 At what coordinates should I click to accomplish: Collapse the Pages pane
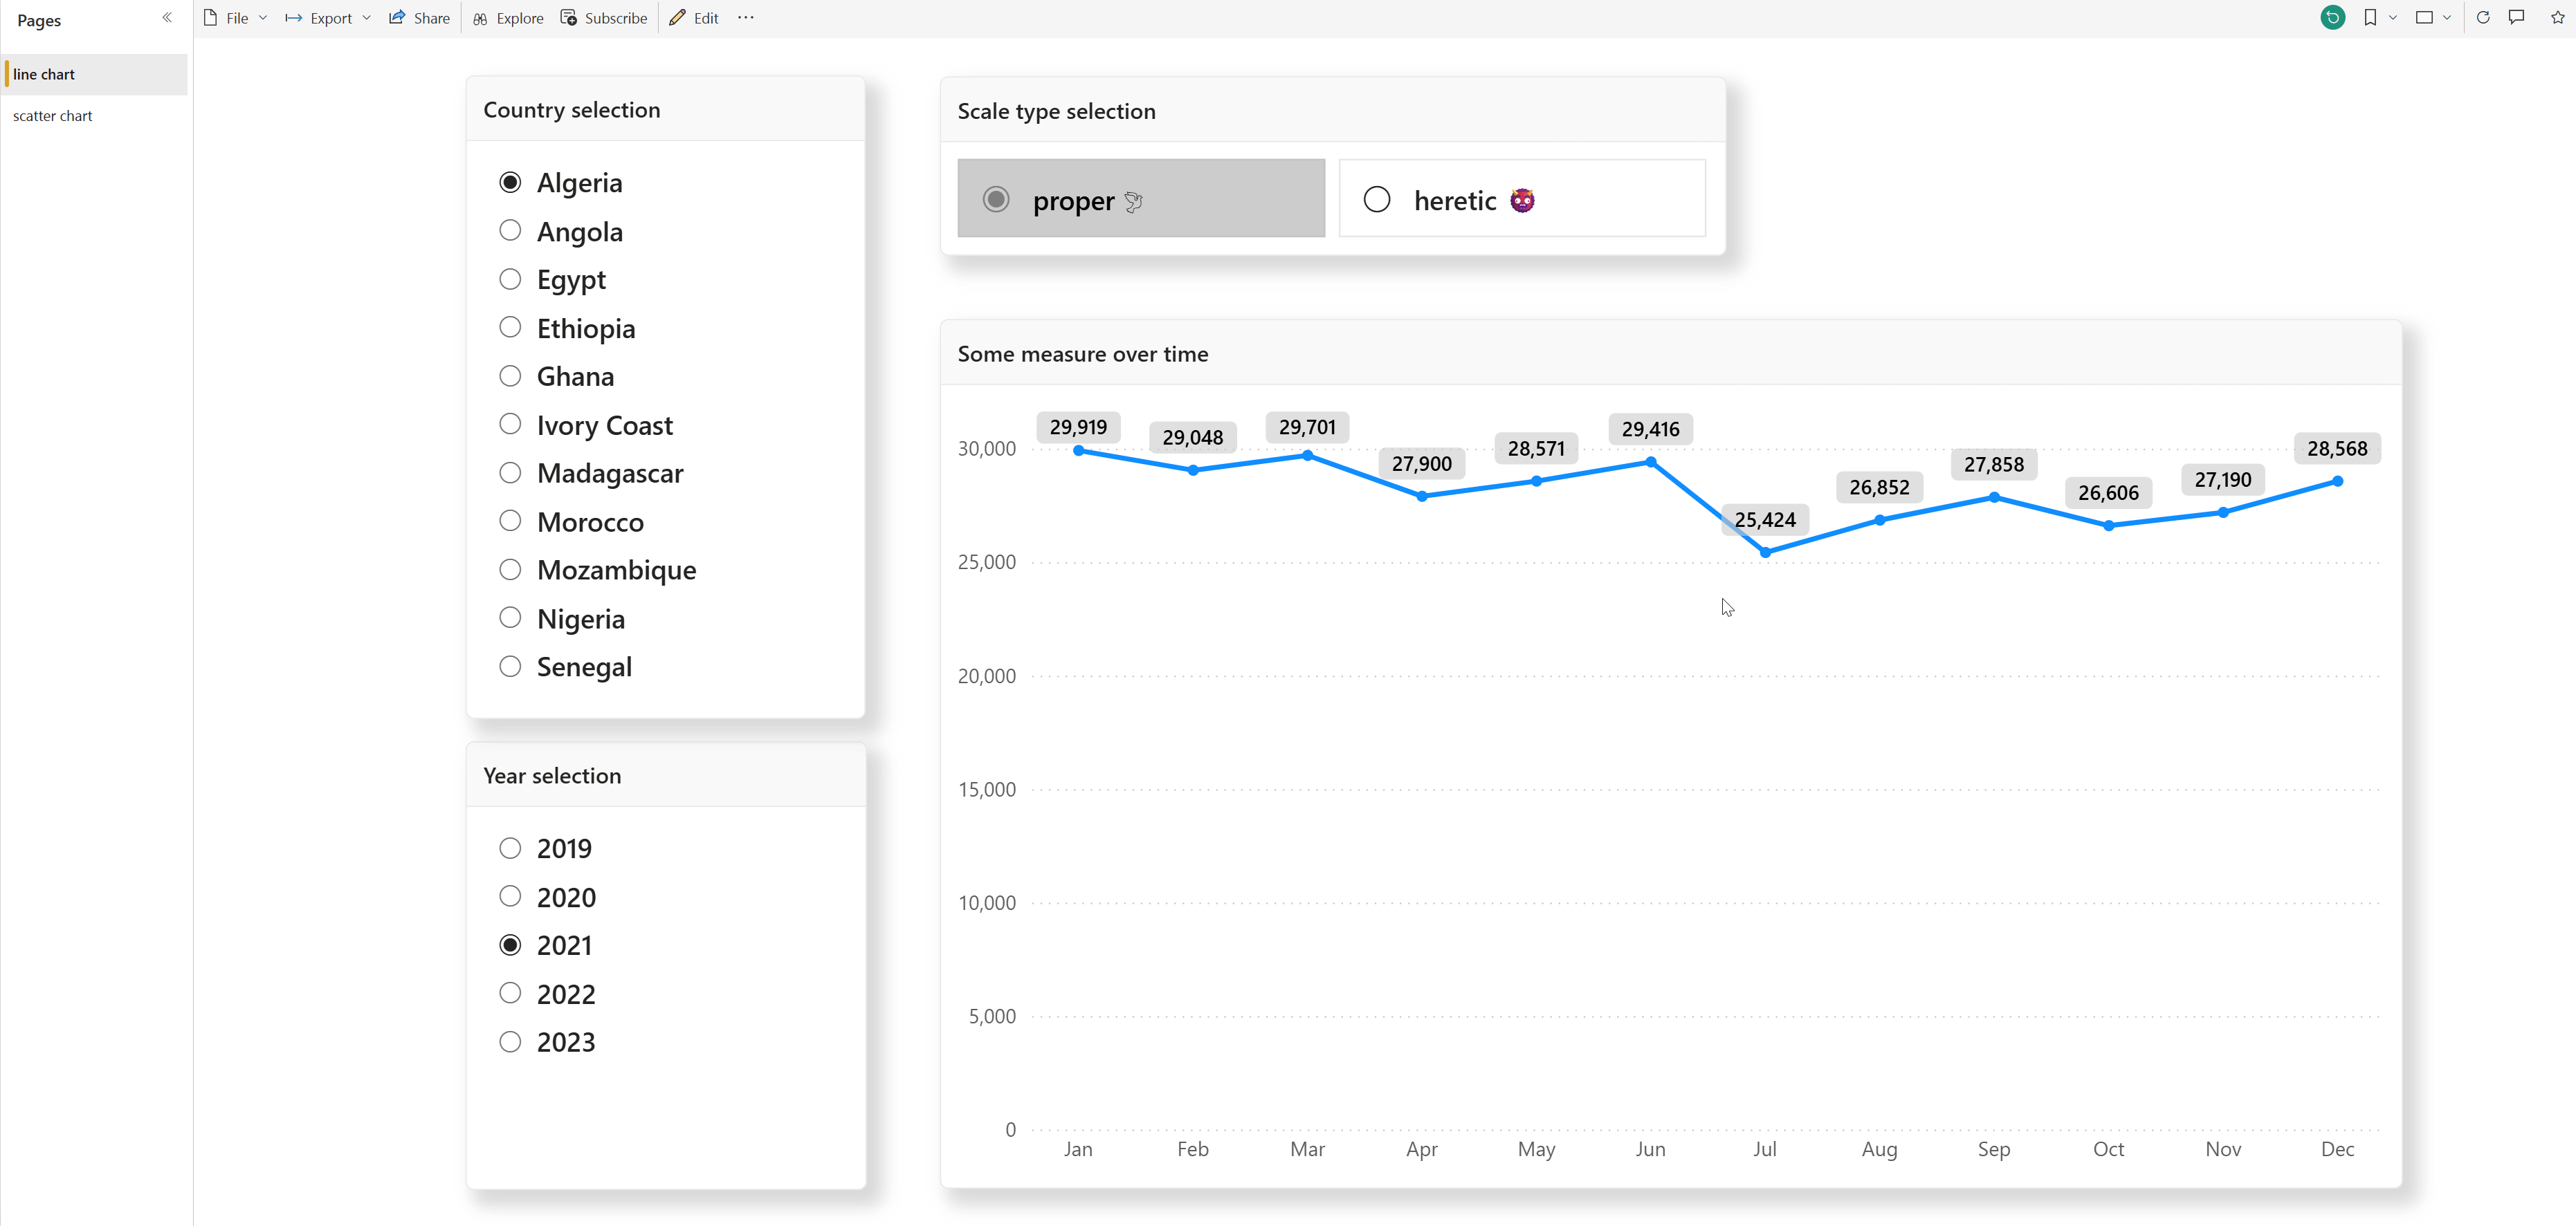[167, 17]
